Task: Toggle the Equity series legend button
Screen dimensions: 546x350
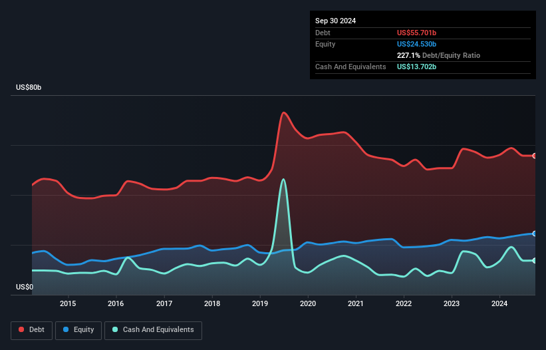Action: 78,330
